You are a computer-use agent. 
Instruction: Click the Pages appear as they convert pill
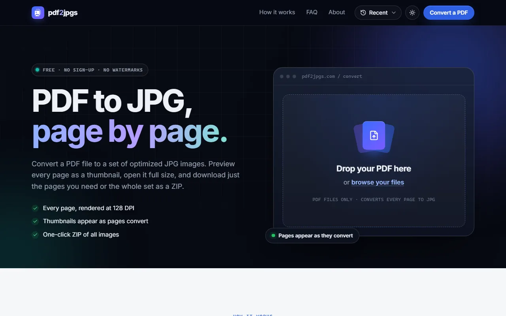click(312, 235)
